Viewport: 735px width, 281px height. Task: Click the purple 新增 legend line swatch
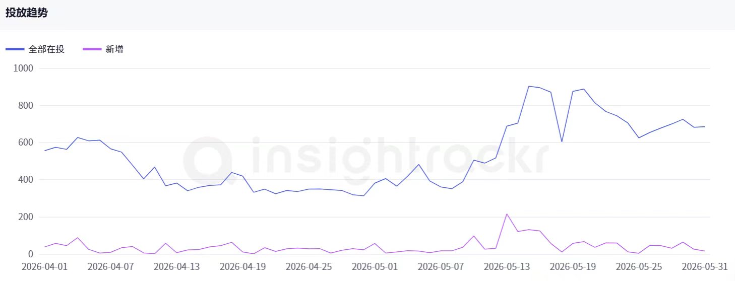[92, 49]
